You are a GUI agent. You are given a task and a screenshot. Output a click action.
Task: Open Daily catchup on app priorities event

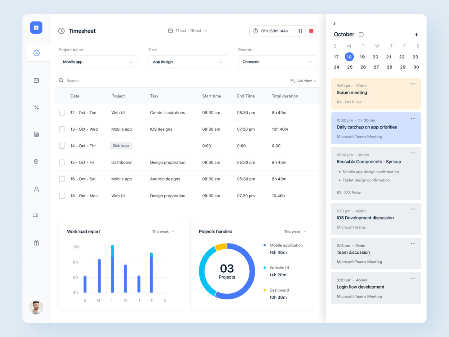(376, 128)
